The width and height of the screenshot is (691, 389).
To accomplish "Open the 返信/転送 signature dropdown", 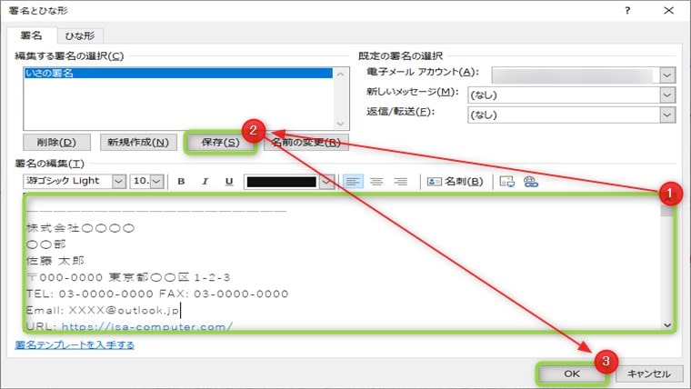I will [667, 115].
